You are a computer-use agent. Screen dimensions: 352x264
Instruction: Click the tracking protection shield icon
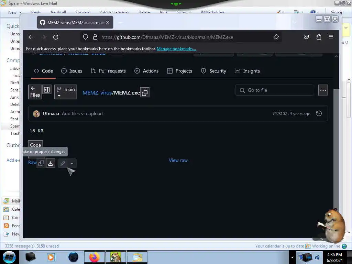(86, 37)
